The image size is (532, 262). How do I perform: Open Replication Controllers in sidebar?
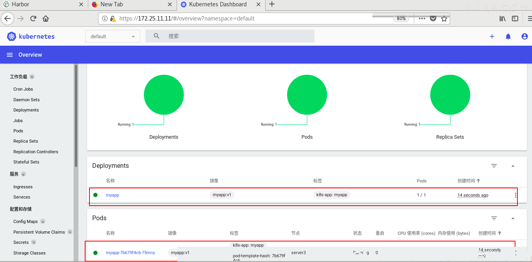[x=36, y=152]
